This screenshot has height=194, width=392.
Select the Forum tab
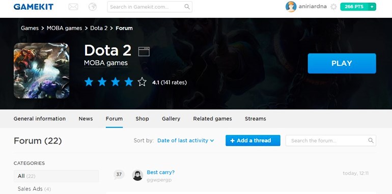[x=114, y=119]
